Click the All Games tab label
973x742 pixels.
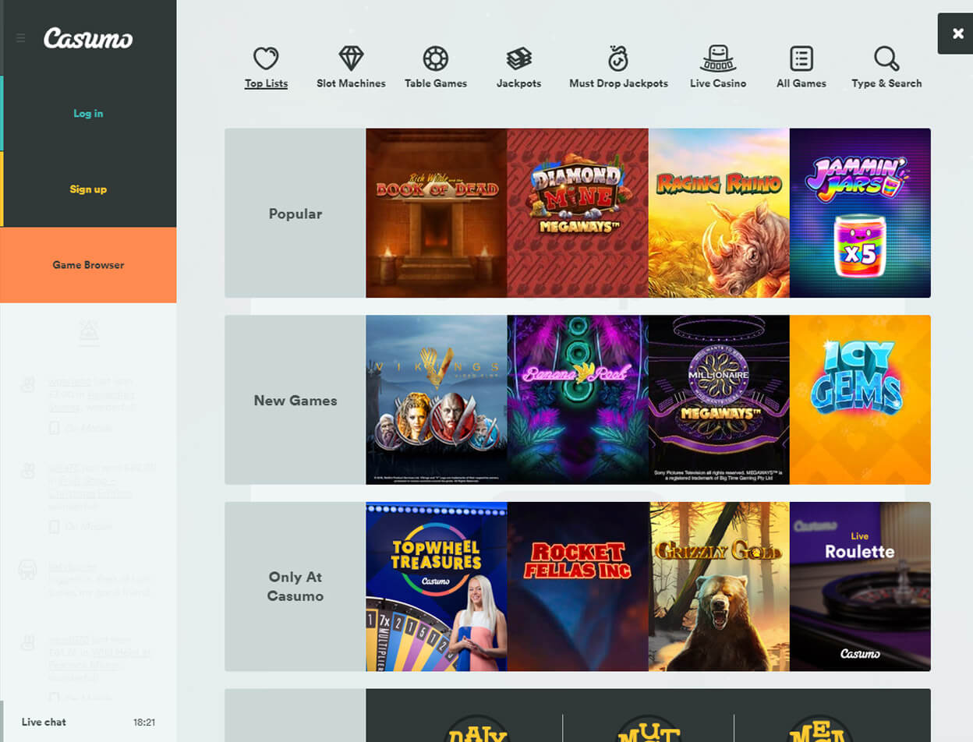[x=801, y=83]
